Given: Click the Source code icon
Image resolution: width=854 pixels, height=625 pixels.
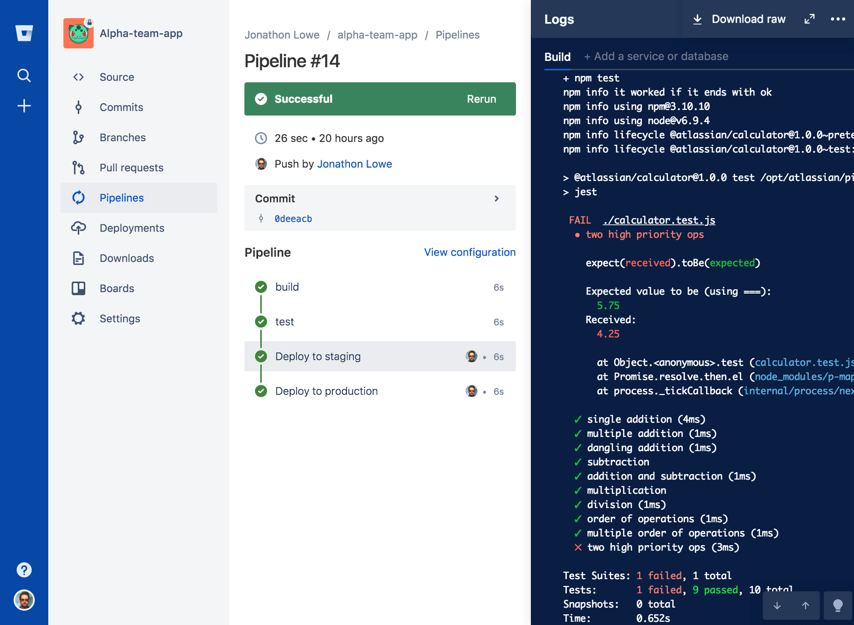Looking at the screenshot, I should tap(78, 77).
